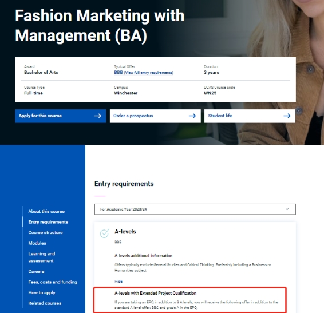Screen dimensions: 324x313
Task: Open the For Academic Year 2023/24 selector
Action: (195, 209)
